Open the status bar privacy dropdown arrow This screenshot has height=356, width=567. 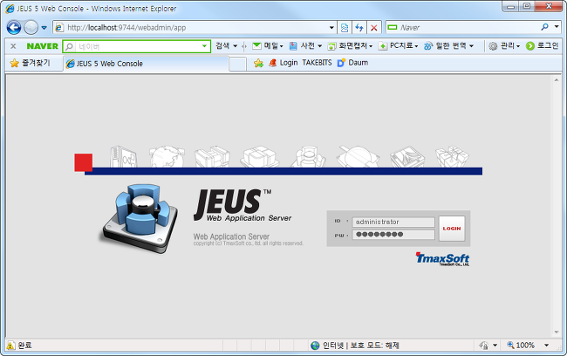(495, 346)
